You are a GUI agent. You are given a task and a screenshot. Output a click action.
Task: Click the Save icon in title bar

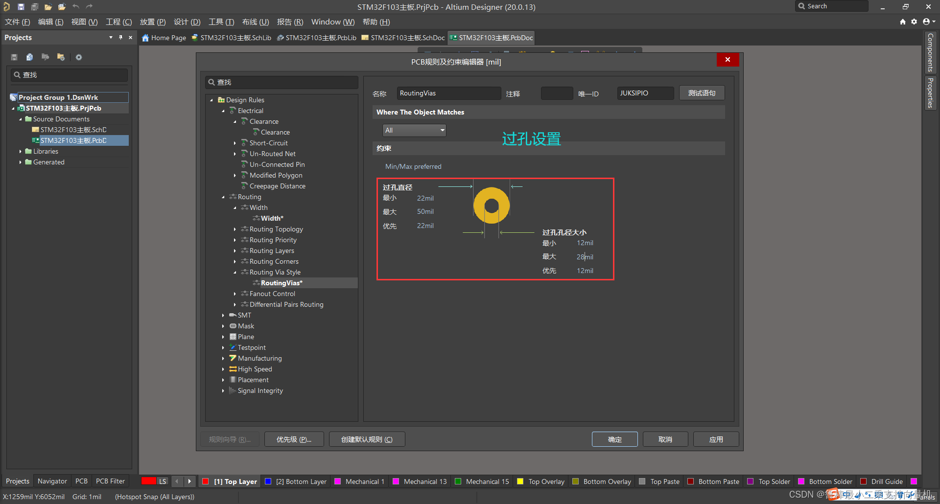pos(21,7)
